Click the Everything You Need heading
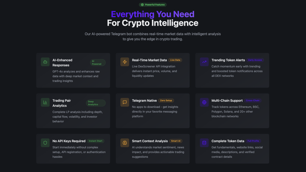The width and height of the screenshot is (306, 172). [153, 14]
